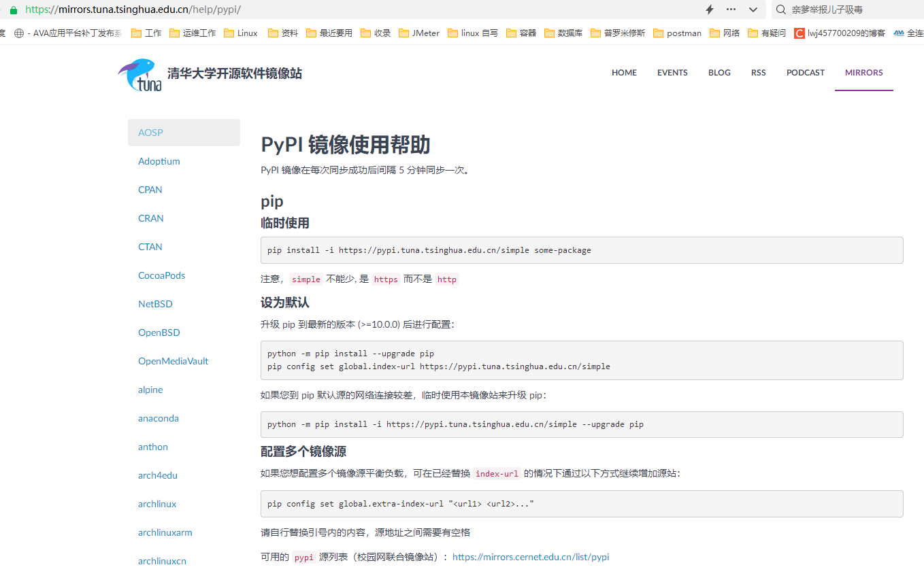The height and width of the screenshot is (582, 924).
Task: Open the 最近要用 bookmark folder
Action: (329, 33)
